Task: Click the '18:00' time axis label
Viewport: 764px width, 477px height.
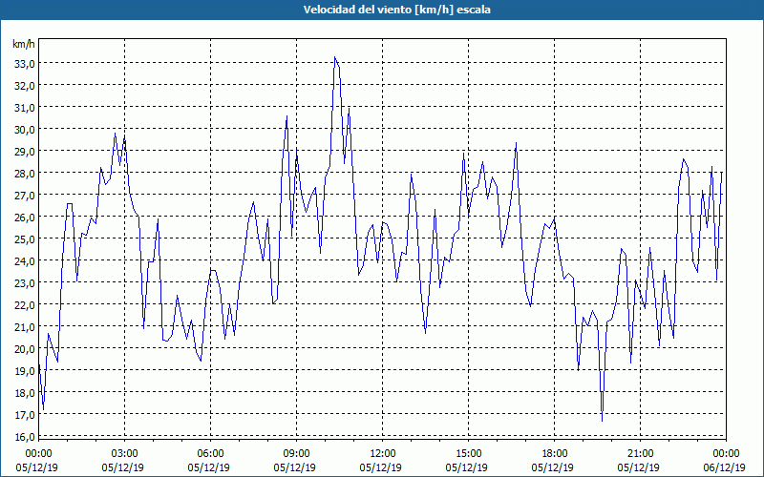Action: 554,453
